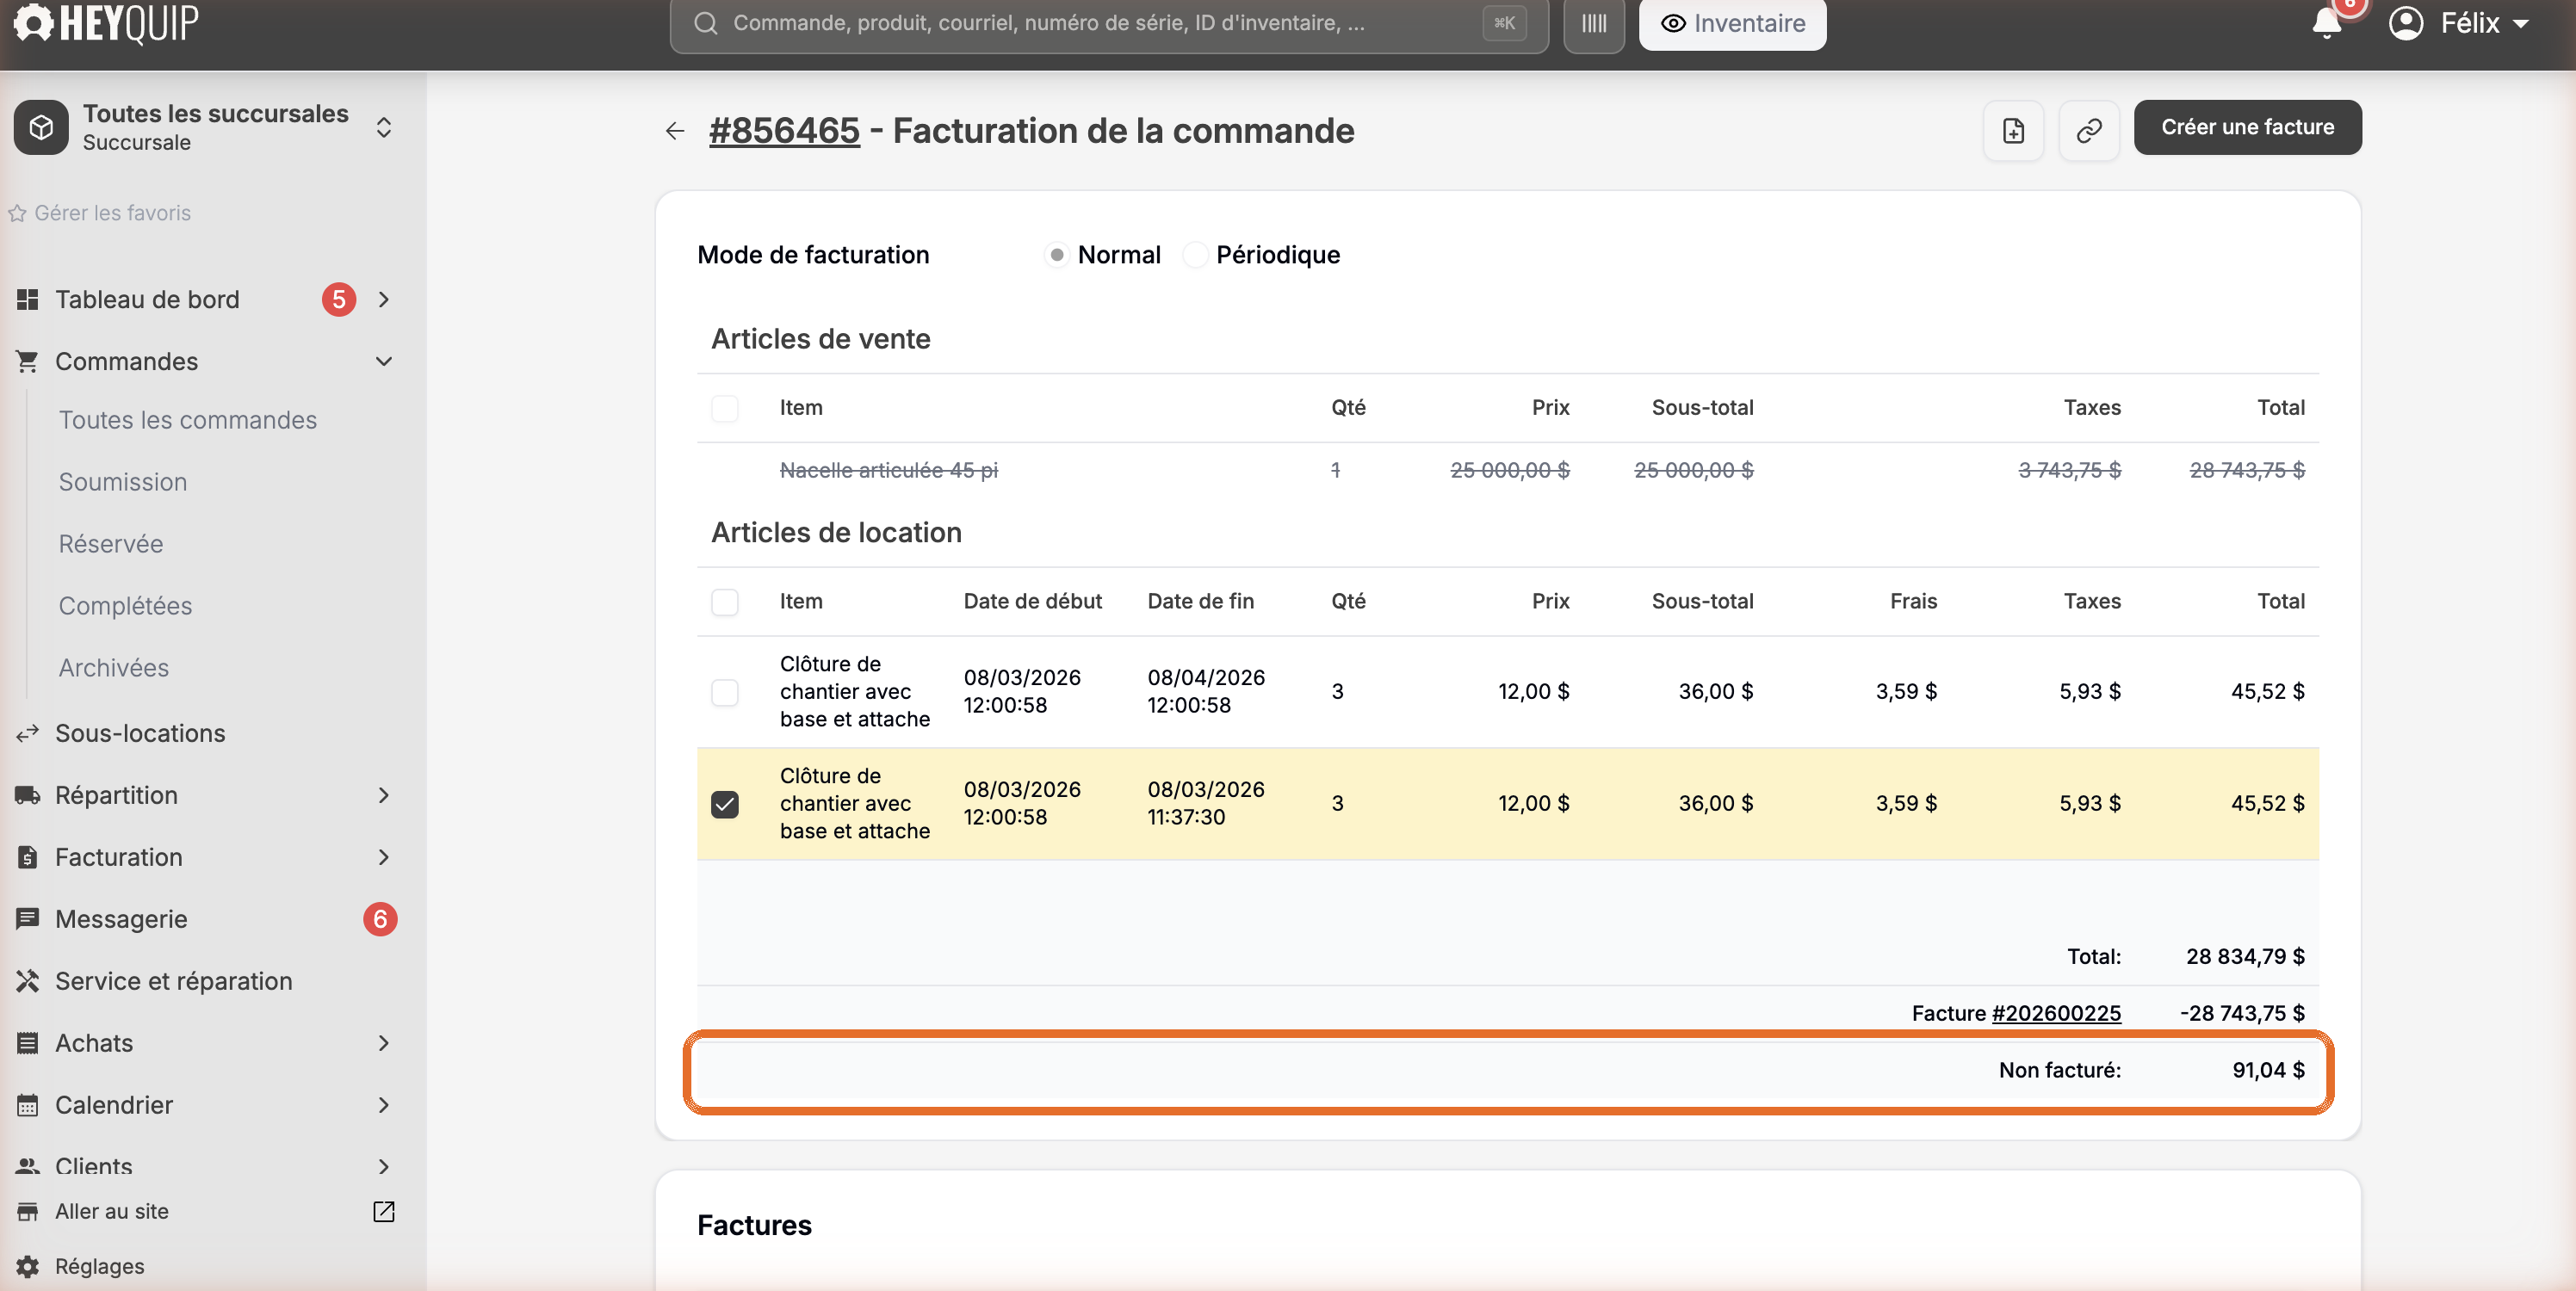Click the Répartition truck icon
The height and width of the screenshot is (1291, 2576).
[28, 795]
